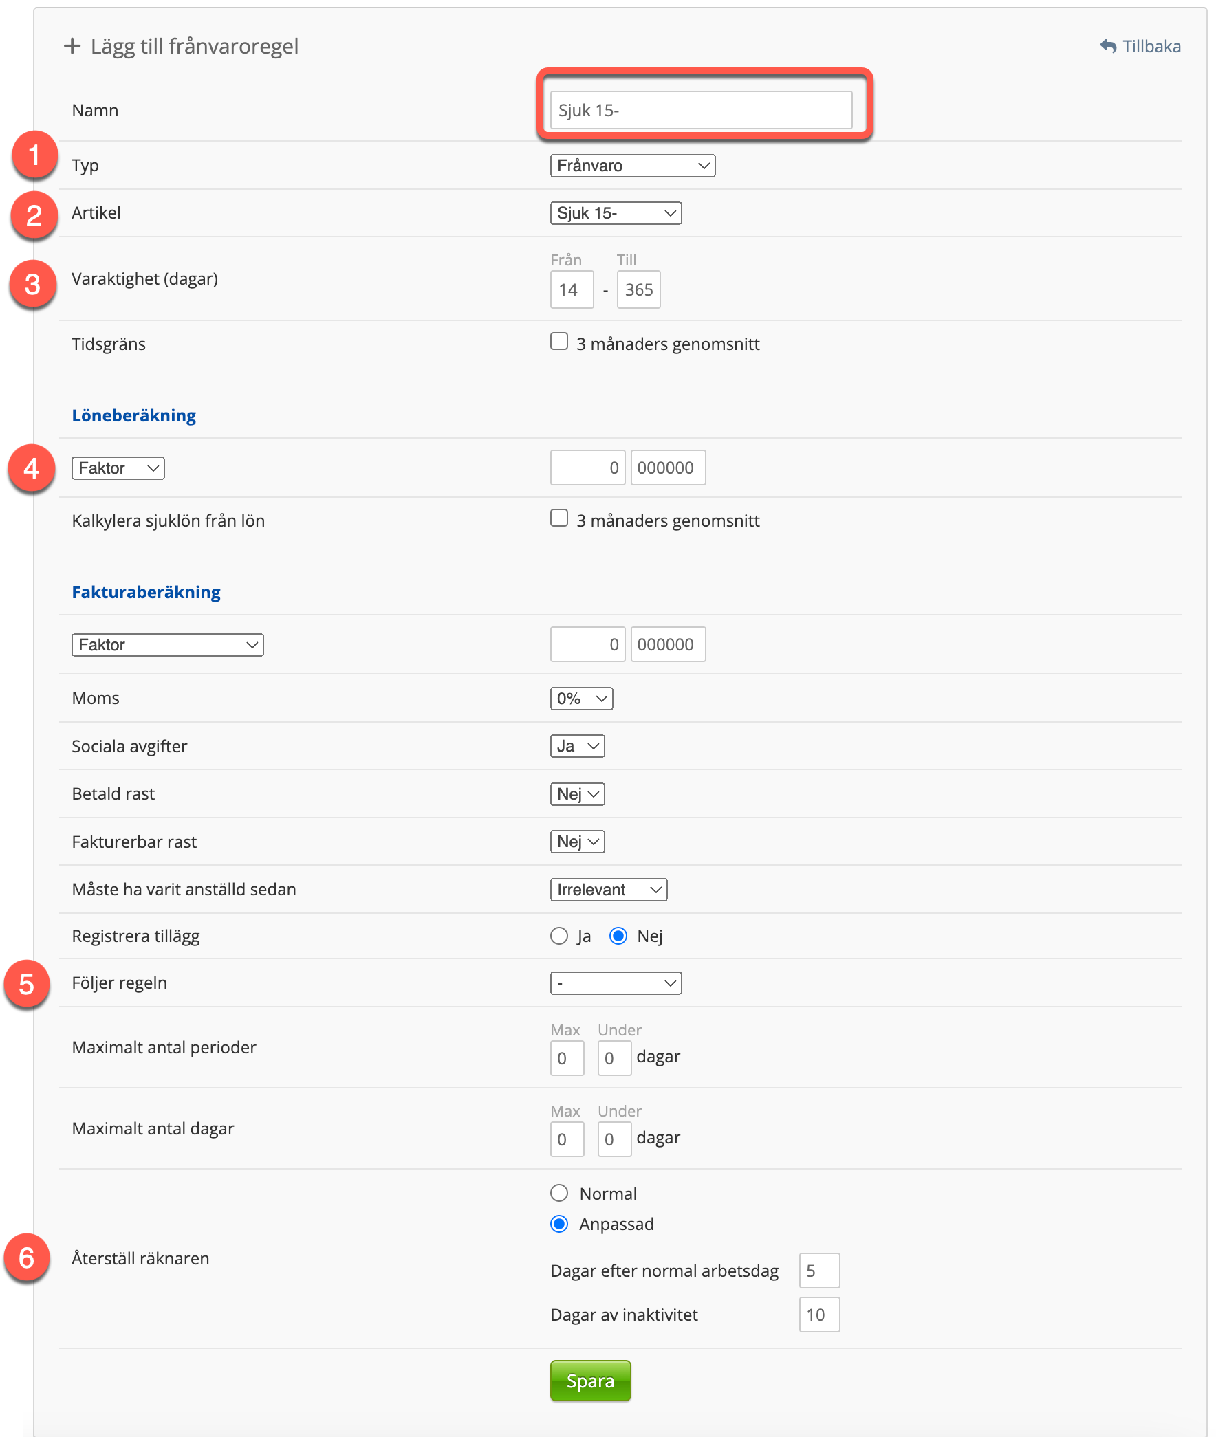Enable Tidsgräns 3 månaders genomsnitt checkbox
Image resolution: width=1216 pixels, height=1437 pixels.
click(559, 342)
